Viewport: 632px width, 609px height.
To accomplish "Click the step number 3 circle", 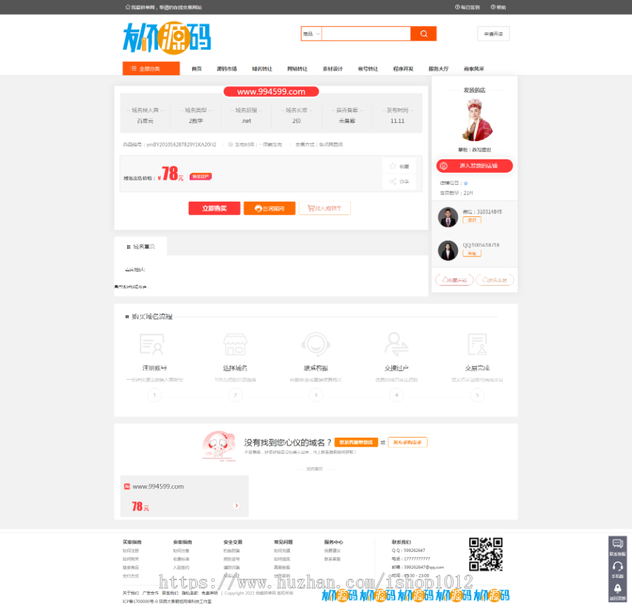I will [x=316, y=395].
